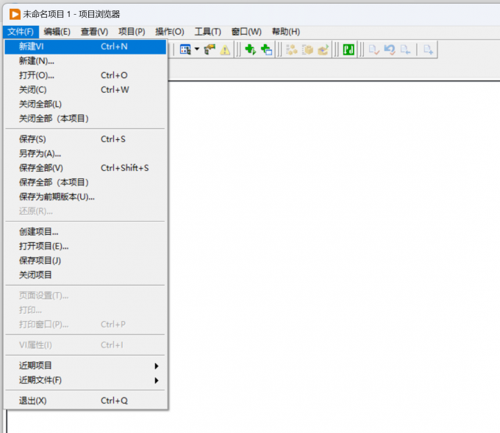Screen dimensions: 500x433
Task: Choose 保存全部 (本项目) menu entry
Action: coord(85,183)
